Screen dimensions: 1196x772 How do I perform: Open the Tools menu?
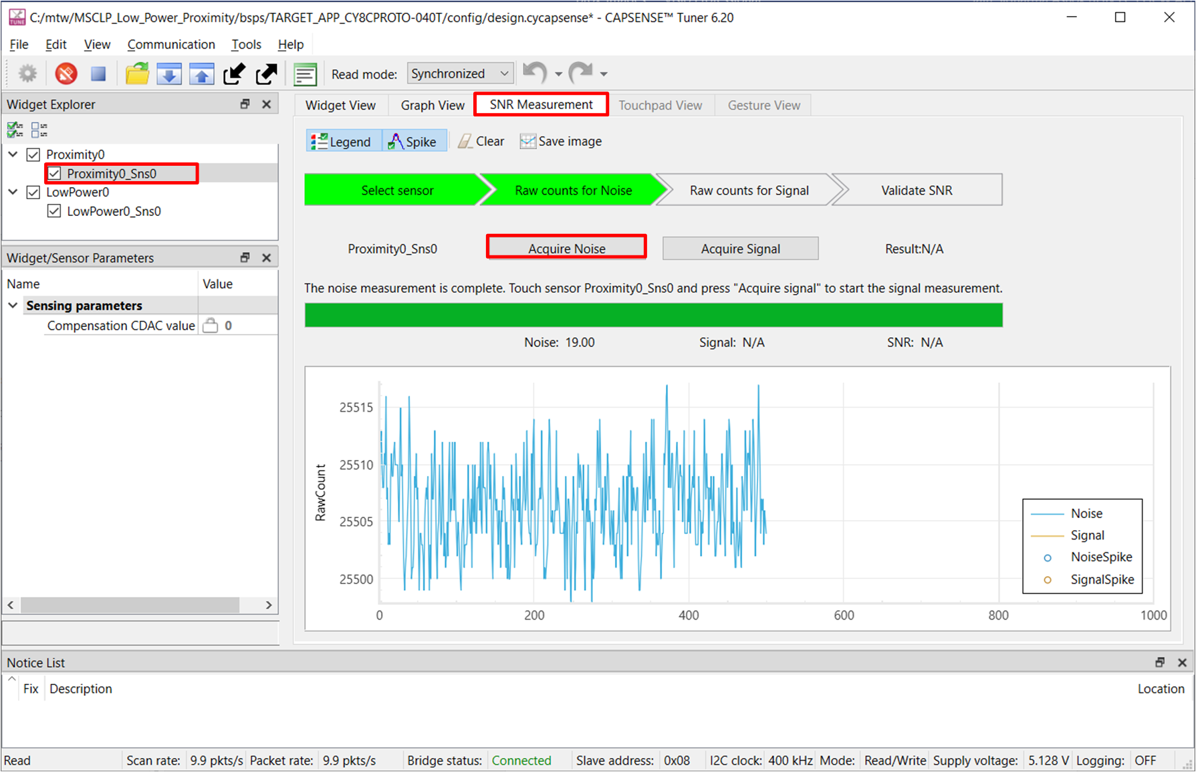coord(246,44)
